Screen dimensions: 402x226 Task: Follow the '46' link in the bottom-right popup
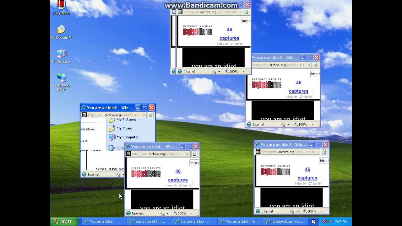(x=307, y=169)
